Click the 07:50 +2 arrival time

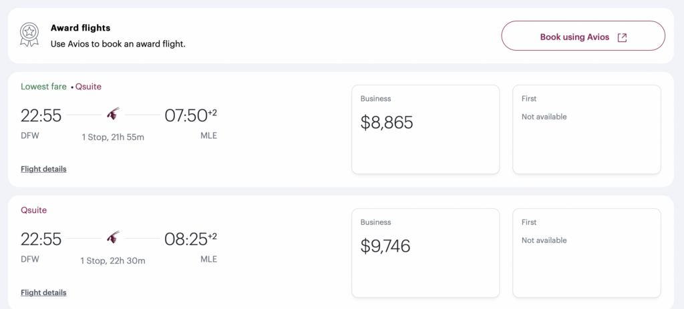click(190, 116)
